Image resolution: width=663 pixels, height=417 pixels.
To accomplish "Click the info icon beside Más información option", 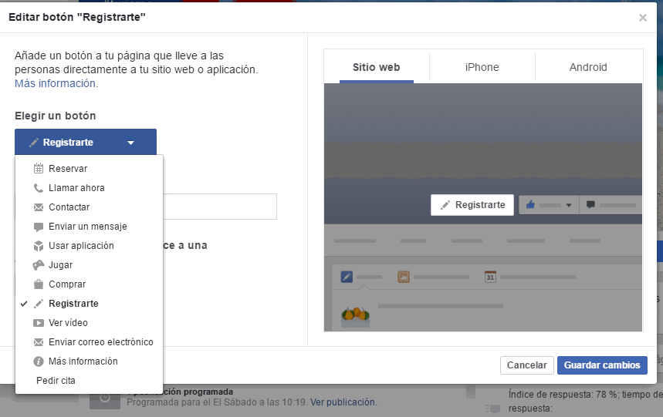I will point(39,362).
